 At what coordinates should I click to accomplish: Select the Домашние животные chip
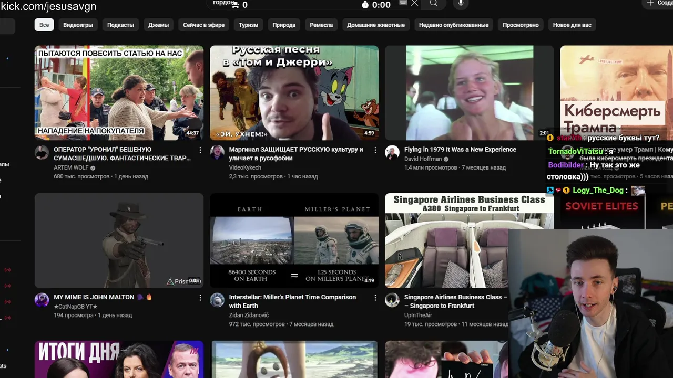[376, 25]
